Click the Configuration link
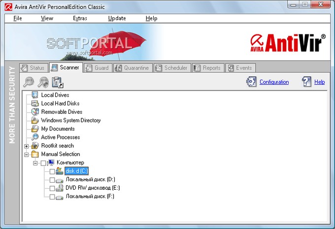Viewport: 335px width, 229px height. tap(274, 82)
